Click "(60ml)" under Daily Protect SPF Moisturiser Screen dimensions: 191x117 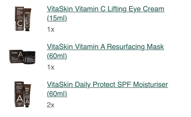coord(57,94)
